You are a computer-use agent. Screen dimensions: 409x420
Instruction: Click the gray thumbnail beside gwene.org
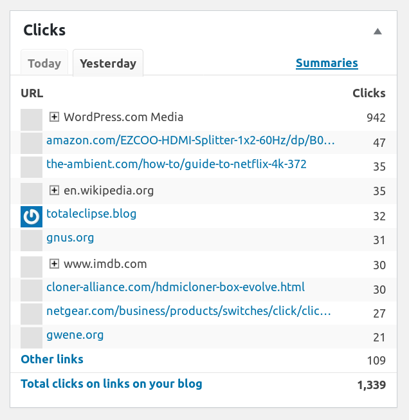pyautogui.click(x=32, y=338)
